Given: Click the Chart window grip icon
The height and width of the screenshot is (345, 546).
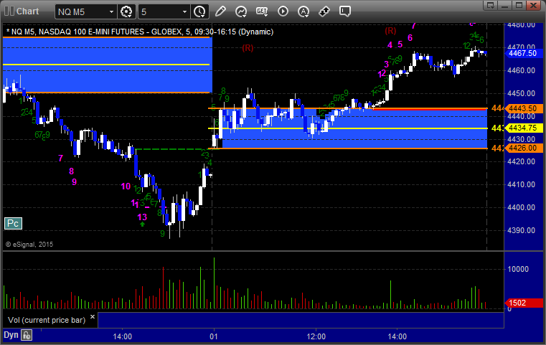Looking at the screenshot, I should [x=9, y=11].
